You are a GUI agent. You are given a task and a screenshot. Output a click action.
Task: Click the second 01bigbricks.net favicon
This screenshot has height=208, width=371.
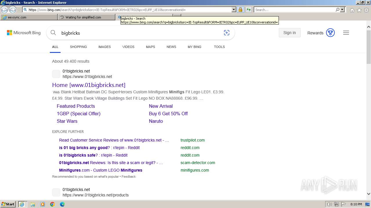[56, 192]
